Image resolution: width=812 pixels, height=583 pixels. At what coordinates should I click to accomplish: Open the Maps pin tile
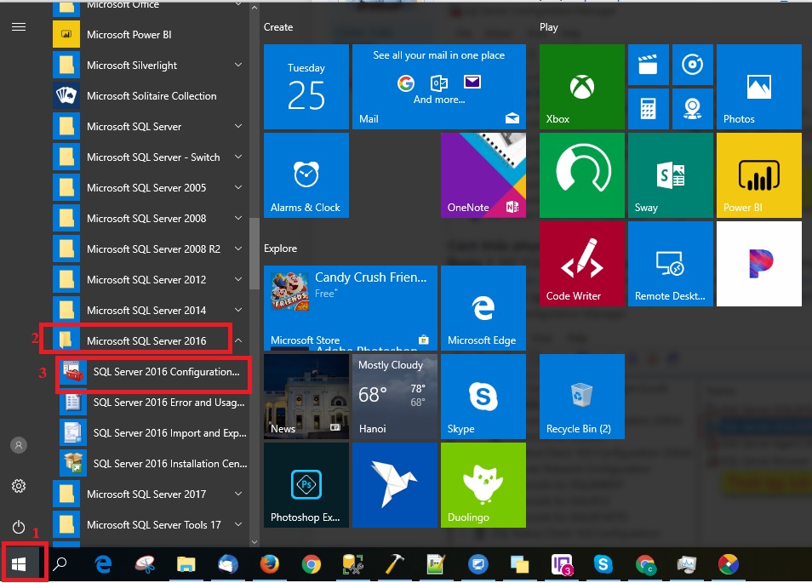692,109
